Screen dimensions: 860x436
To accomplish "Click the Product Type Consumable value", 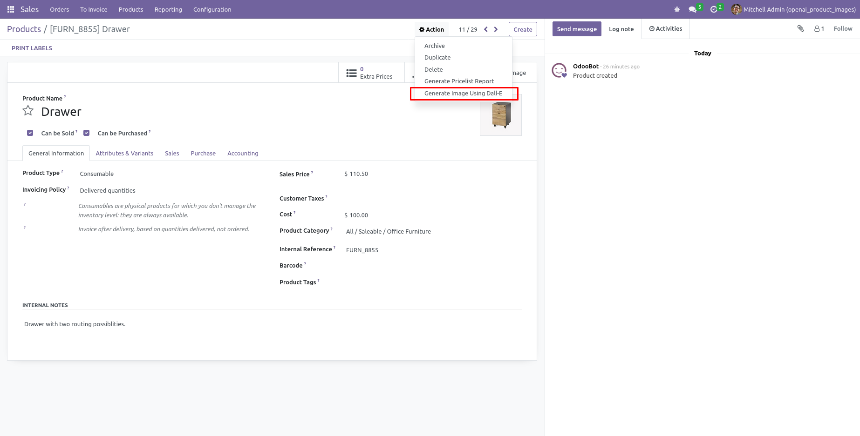I will tap(97, 174).
